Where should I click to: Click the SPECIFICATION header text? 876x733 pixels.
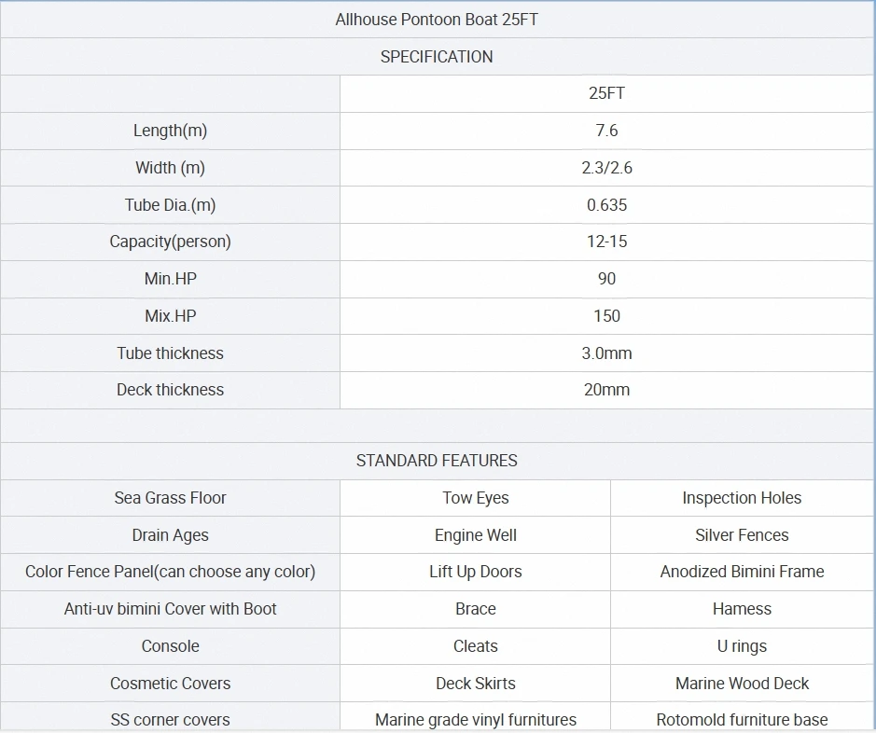coord(437,56)
